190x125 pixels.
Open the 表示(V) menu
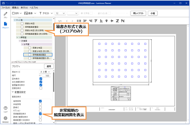pyautogui.click(x=25, y=7)
